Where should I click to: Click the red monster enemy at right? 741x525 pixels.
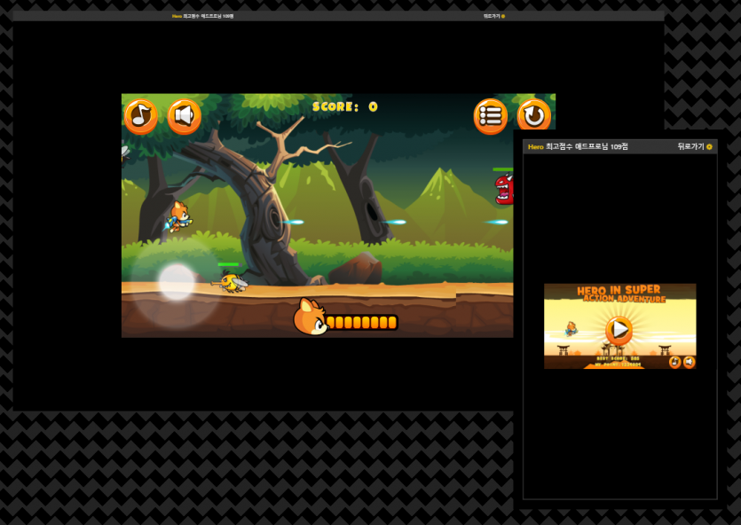[x=504, y=189]
